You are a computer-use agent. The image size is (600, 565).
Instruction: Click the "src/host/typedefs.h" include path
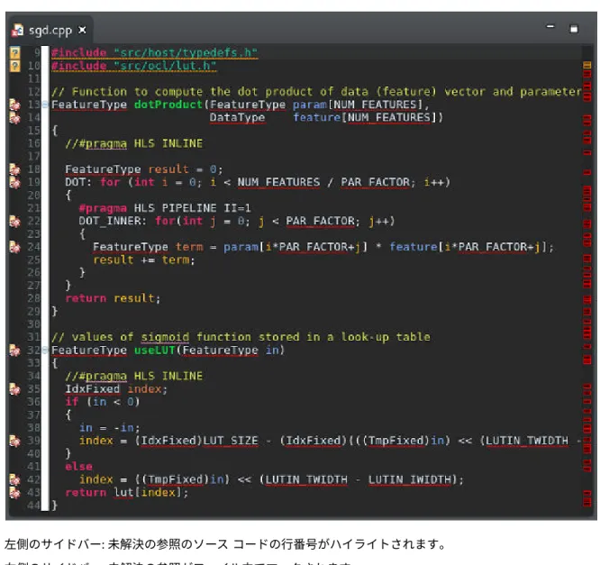coord(186,52)
